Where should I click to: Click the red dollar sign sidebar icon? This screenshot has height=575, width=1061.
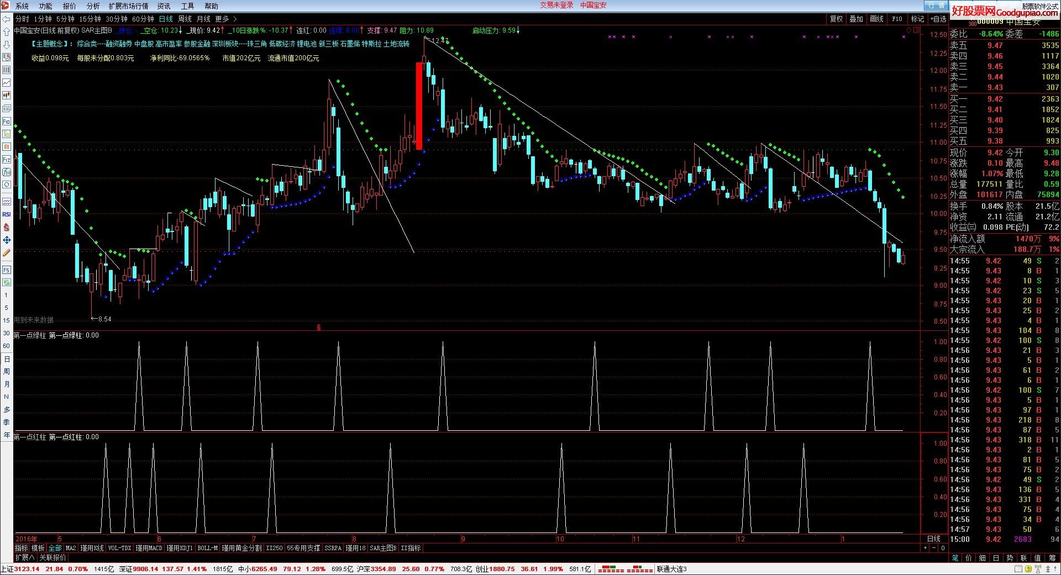7,227
